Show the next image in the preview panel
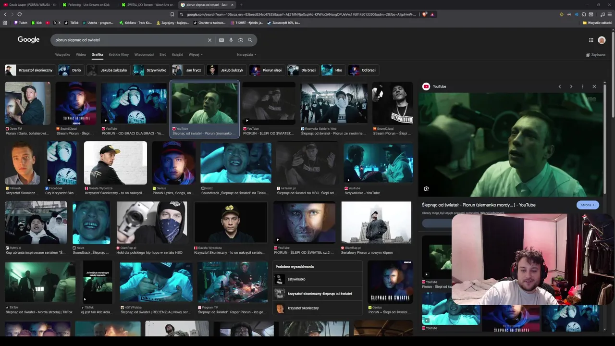The width and height of the screenshot is (615, 346). pyautogui.click(x=571, y=86)
